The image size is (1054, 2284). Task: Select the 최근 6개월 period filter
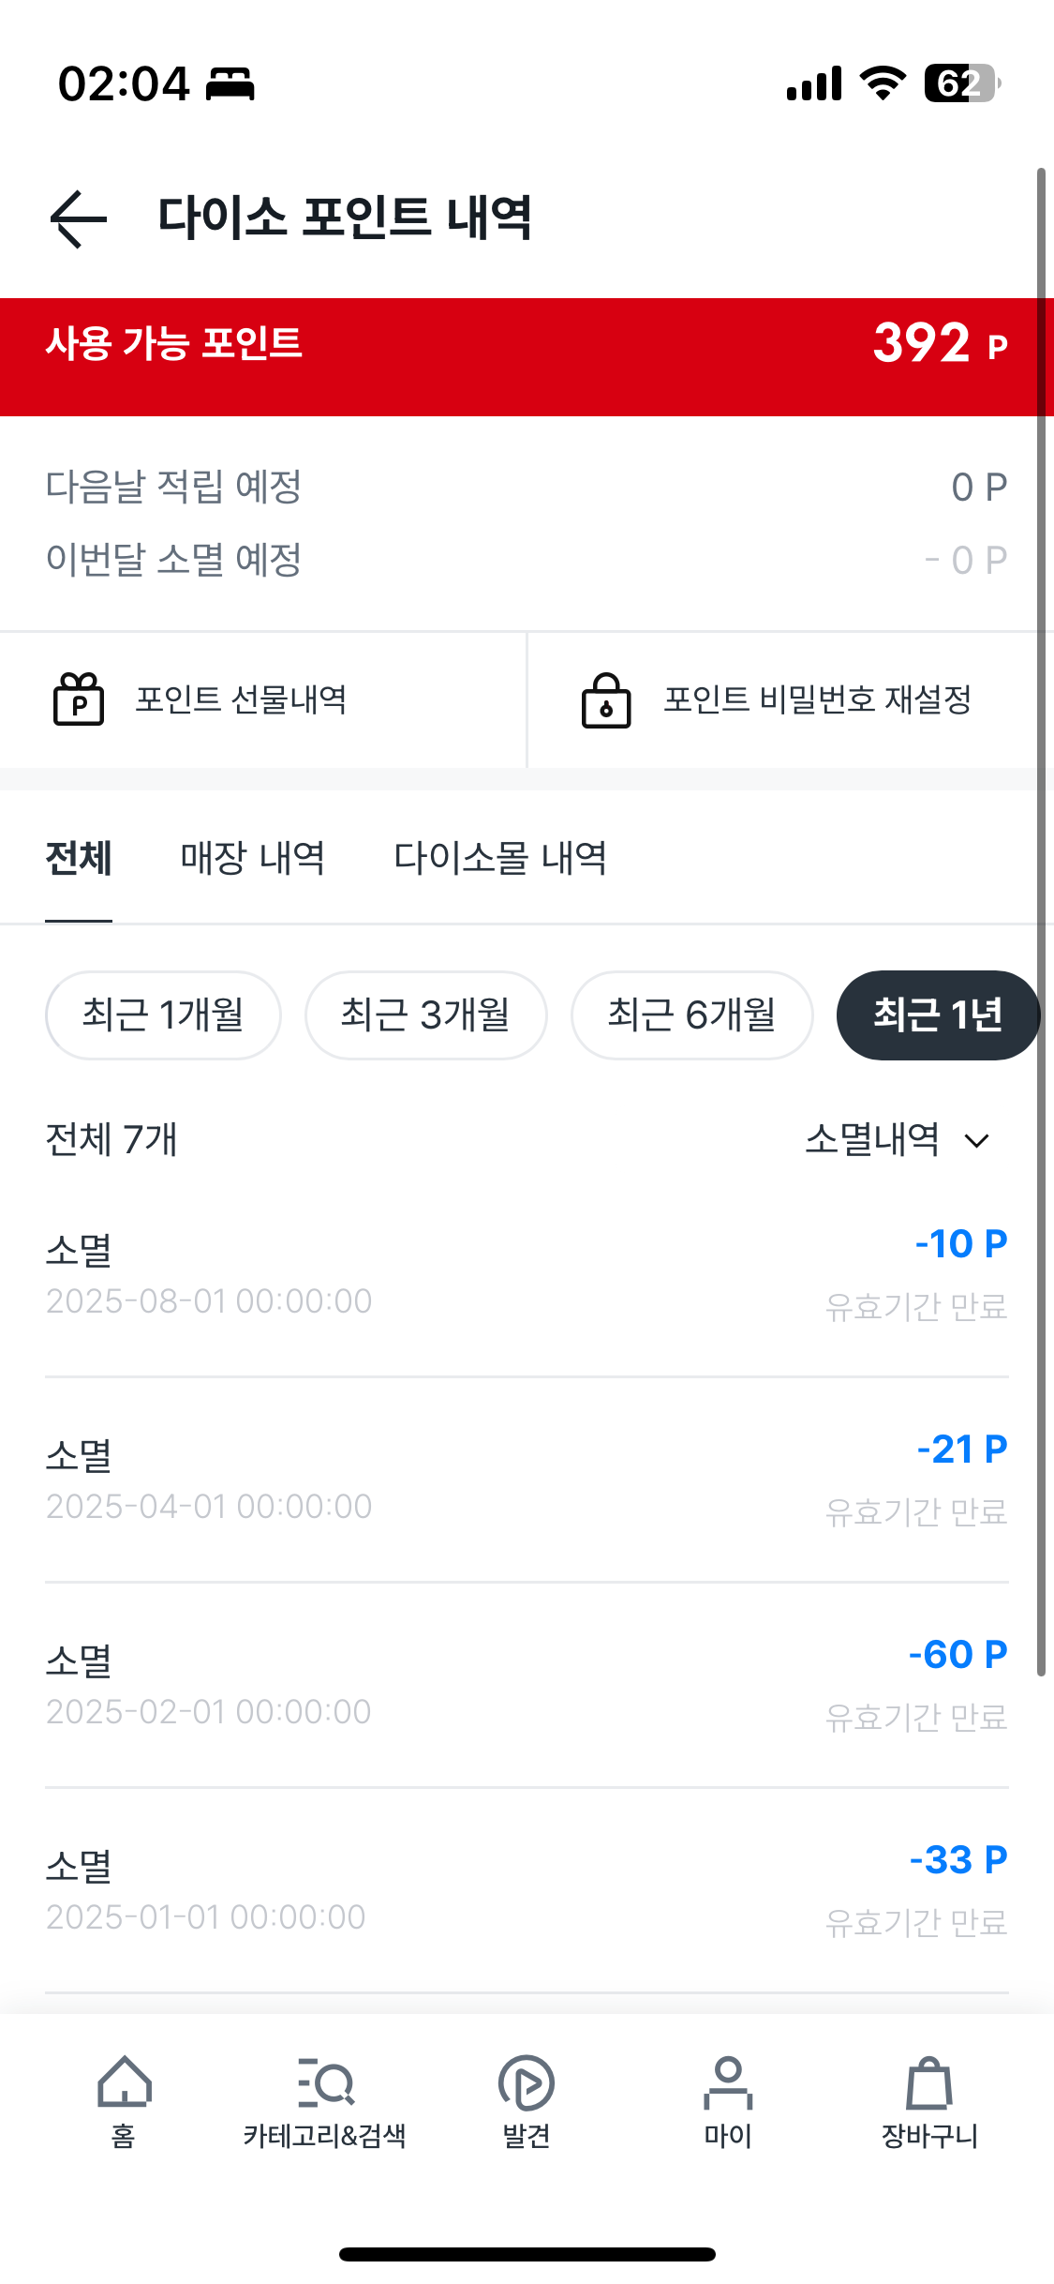tap(691, 1015)
